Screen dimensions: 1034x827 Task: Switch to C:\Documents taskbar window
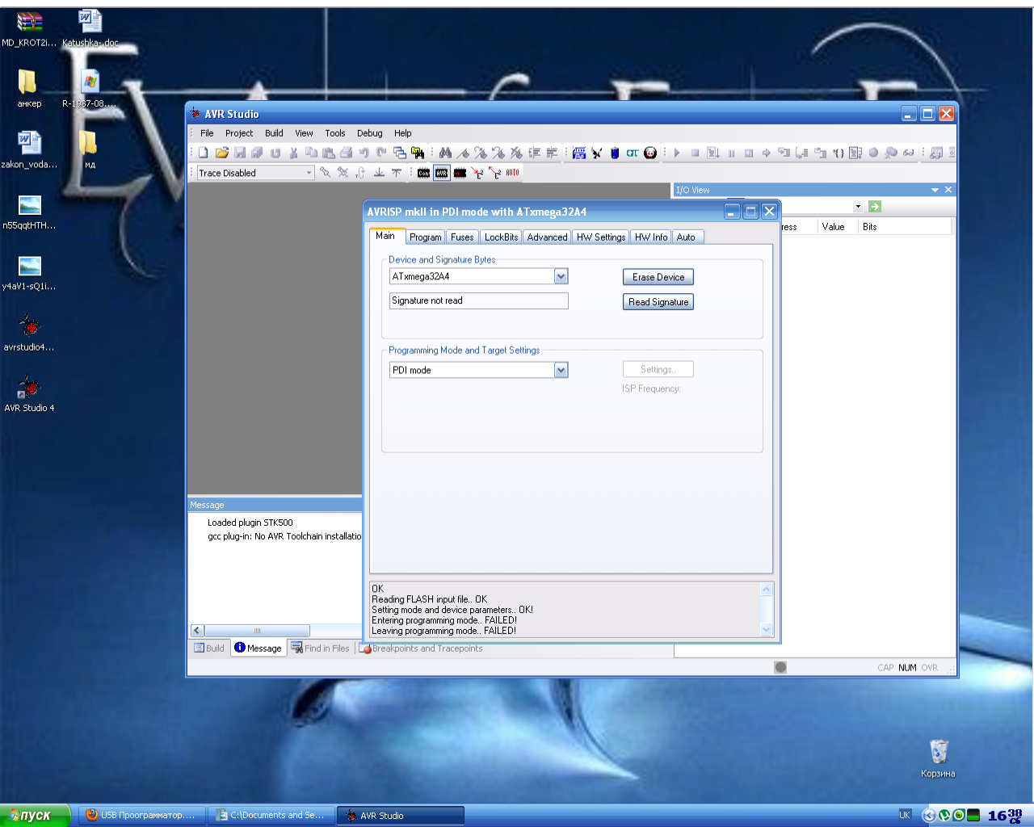click(x=271, y=815)
